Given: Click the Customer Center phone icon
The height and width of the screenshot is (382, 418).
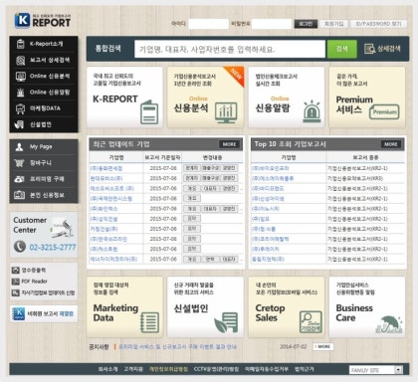Looking at the screenshot, I should pyautogui.click(x=20, y=247).
